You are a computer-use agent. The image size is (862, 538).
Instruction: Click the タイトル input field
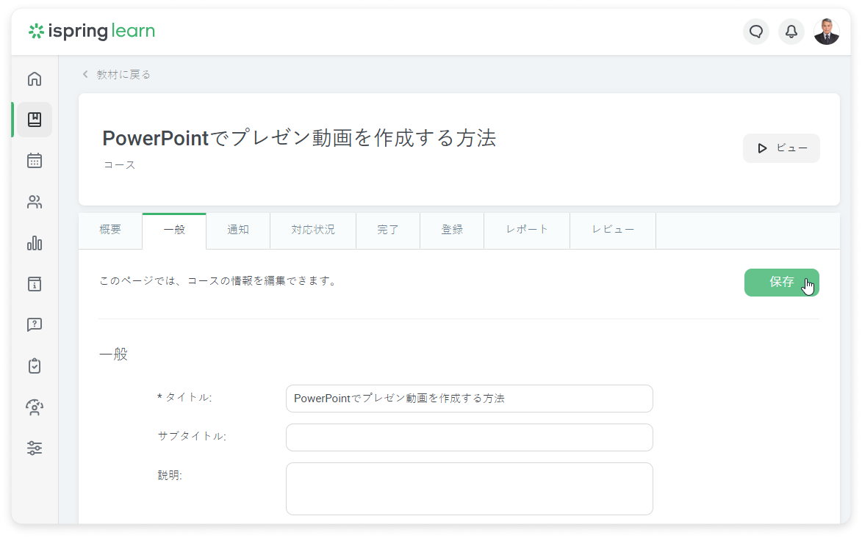470,399
